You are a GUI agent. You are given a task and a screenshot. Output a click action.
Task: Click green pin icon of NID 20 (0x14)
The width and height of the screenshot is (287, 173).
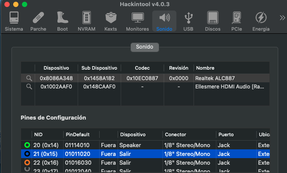point(27,145)
